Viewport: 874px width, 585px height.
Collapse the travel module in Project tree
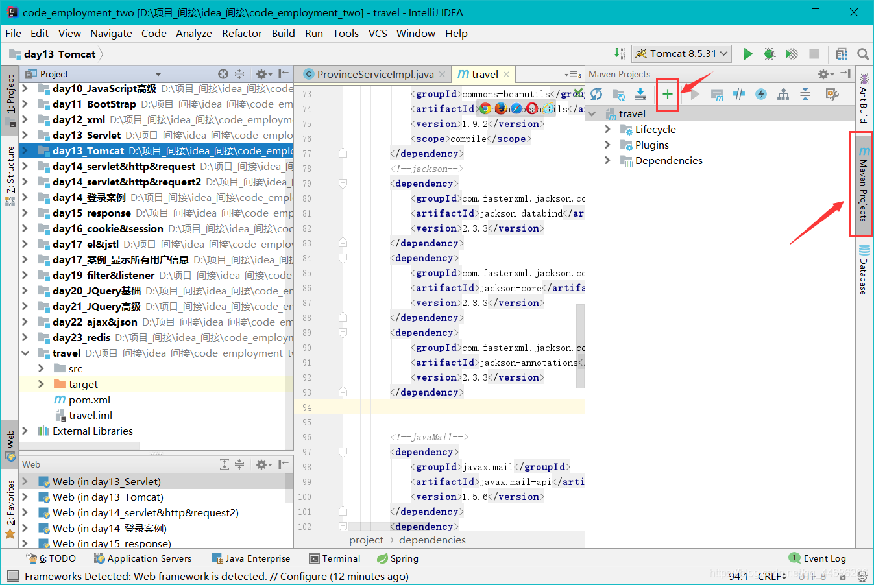point(25,353)
